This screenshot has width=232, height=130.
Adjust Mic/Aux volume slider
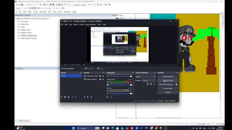[121, 94]
